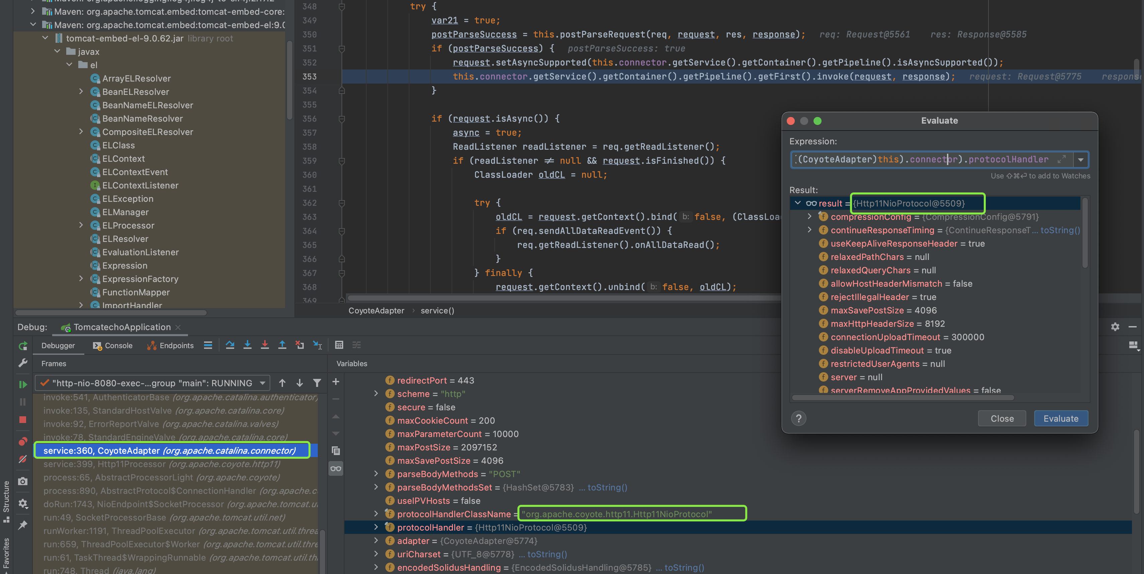Click the Step Over icon
The width and height of the screenshot is (1144, 574).
pos(229,345)
